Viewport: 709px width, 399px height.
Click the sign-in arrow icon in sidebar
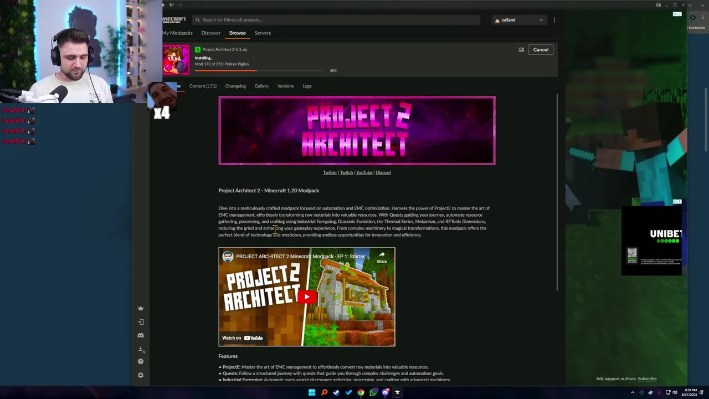click(141, 322)
